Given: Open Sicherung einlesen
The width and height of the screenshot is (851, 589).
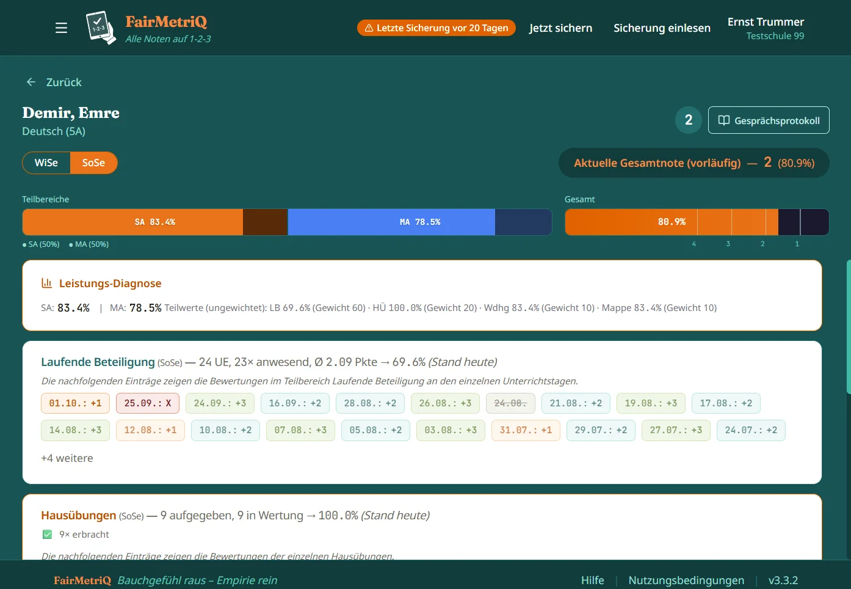Looking at the screenshot, I should pos(662,28).
